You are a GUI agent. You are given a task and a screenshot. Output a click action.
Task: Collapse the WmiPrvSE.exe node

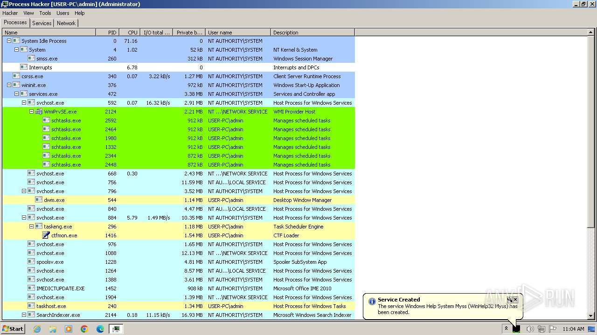(31, 112)
